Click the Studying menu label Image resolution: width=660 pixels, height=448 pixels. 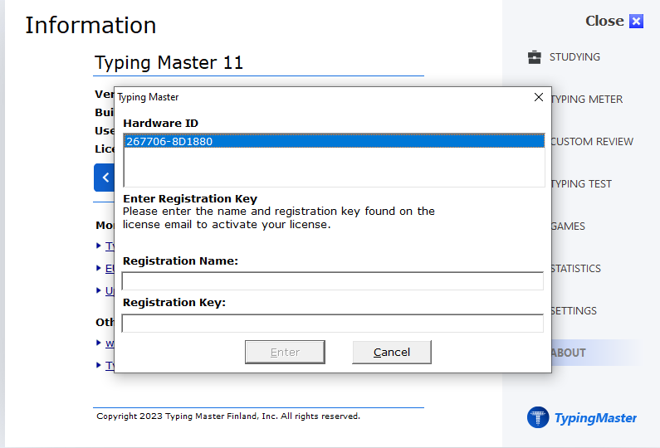(574, 57)
